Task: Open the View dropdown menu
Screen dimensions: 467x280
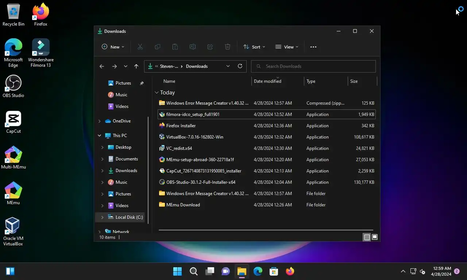Action: coord(287,47)
